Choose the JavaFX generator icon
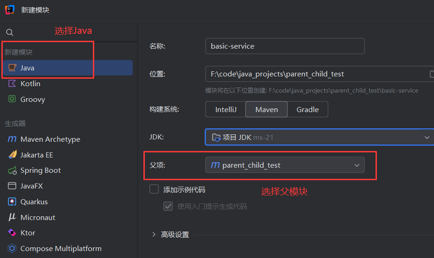Viewport: 434px width, 258px height. tap(12, 186)
